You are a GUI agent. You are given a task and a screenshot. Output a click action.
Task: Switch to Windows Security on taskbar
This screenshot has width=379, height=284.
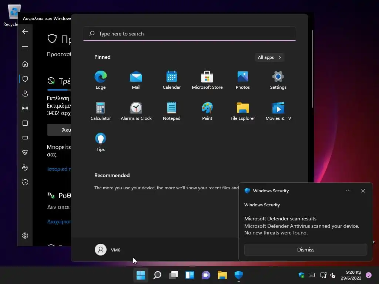tap(239, 275)
